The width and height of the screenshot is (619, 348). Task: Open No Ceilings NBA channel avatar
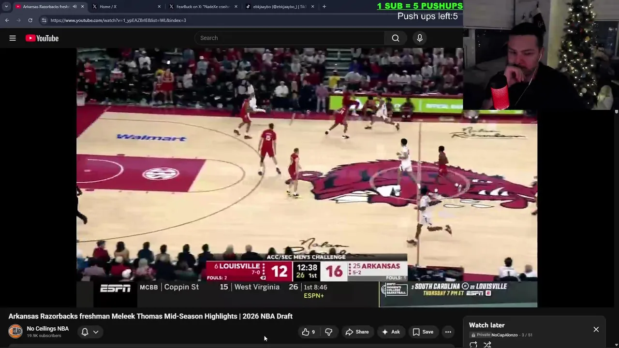point(15,332)
